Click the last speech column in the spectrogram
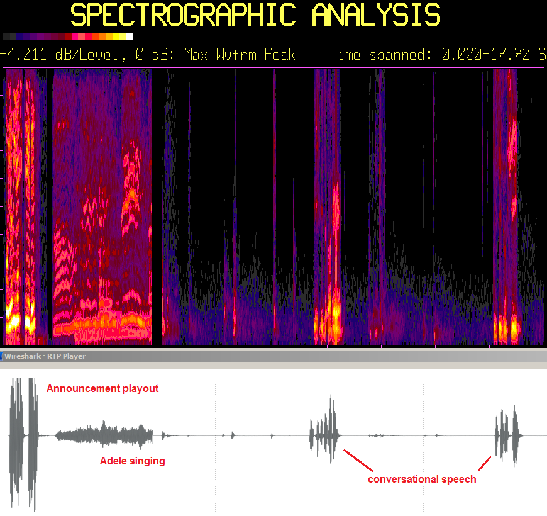This screenshot has width=547, height=516. [x=507, y=206]
